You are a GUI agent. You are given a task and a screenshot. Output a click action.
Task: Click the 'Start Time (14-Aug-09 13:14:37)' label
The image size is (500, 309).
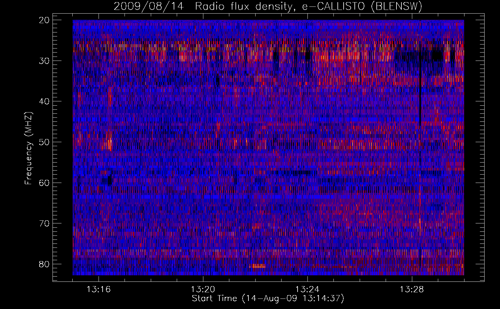(x=268, y=298)
